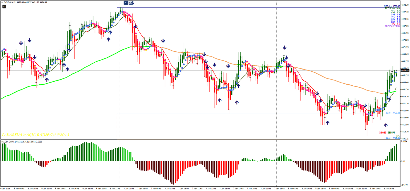The image size is (410, 191).
Task: Click the blue X box icon atop chart
Action: click(x=131, y=3)
